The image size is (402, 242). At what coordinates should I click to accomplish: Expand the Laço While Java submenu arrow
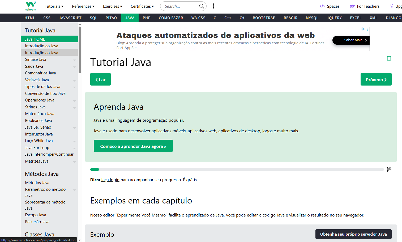(74, 141)
